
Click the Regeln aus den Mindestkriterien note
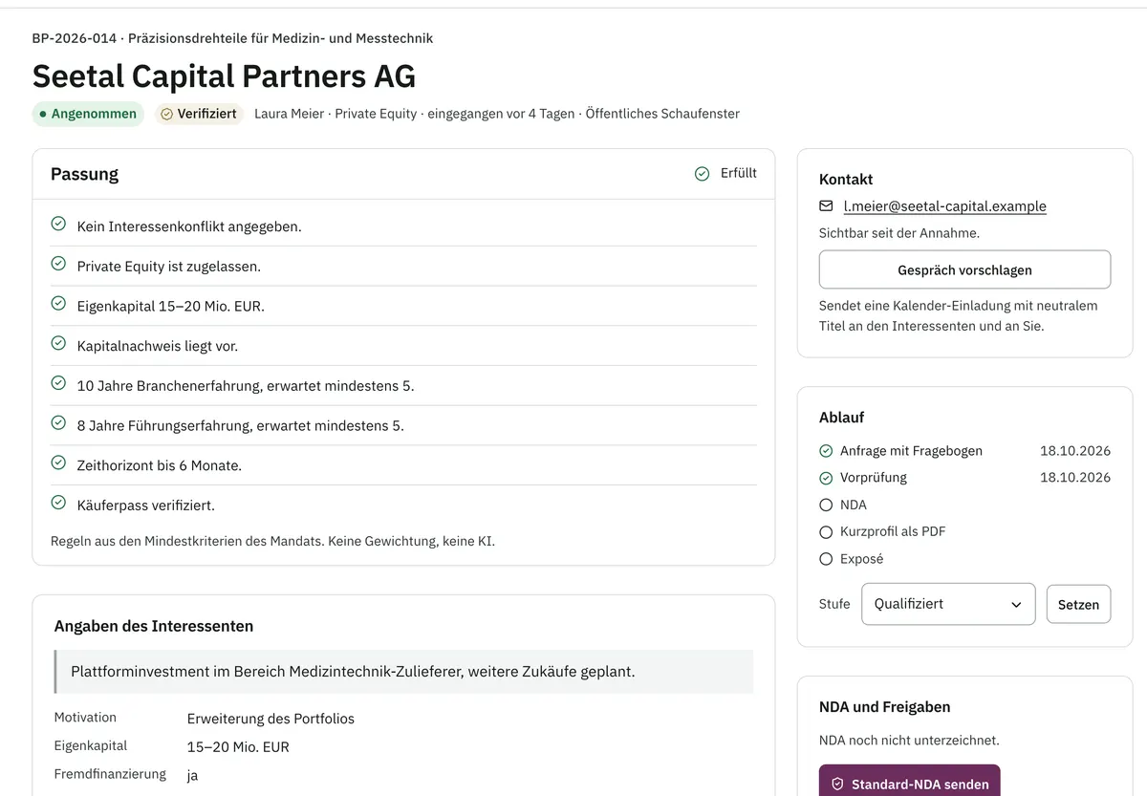(272, 541)
